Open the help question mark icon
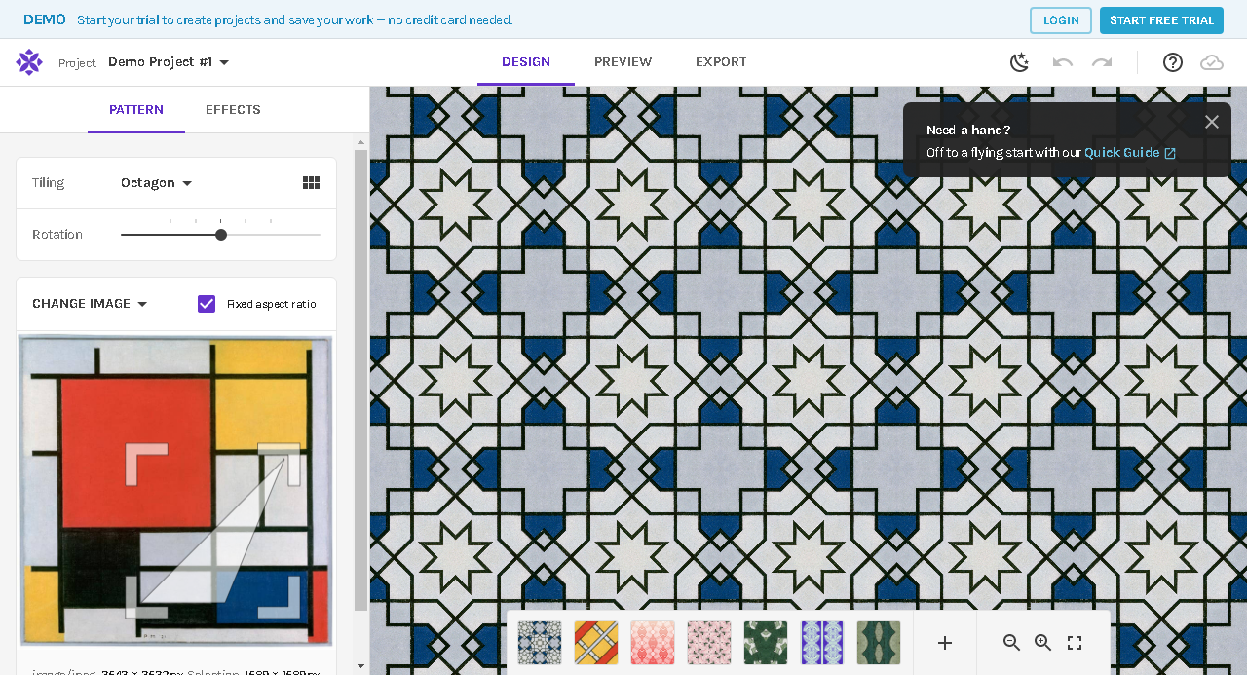1247x675 pixels. click(1173, 62)
